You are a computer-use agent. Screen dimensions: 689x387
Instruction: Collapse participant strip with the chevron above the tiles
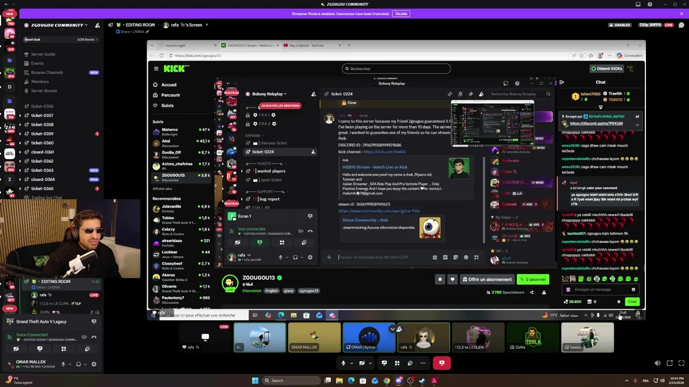pos(392,329)
